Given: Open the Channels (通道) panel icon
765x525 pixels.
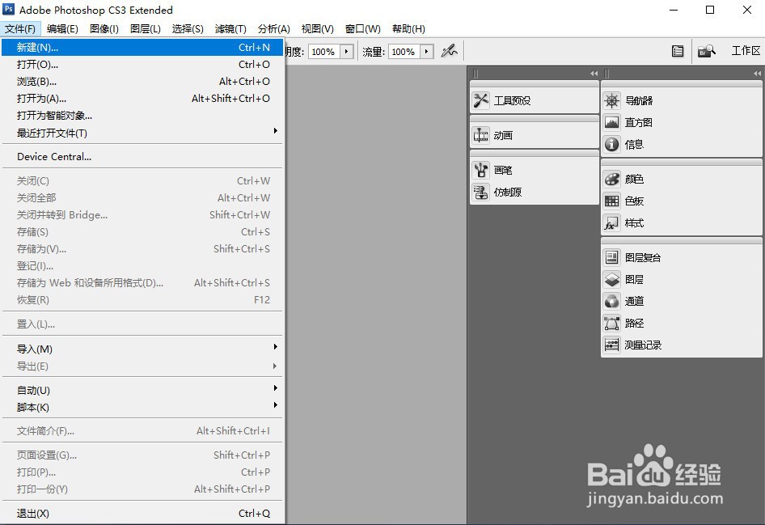Looking at the screenshot, I should (612, 301).
